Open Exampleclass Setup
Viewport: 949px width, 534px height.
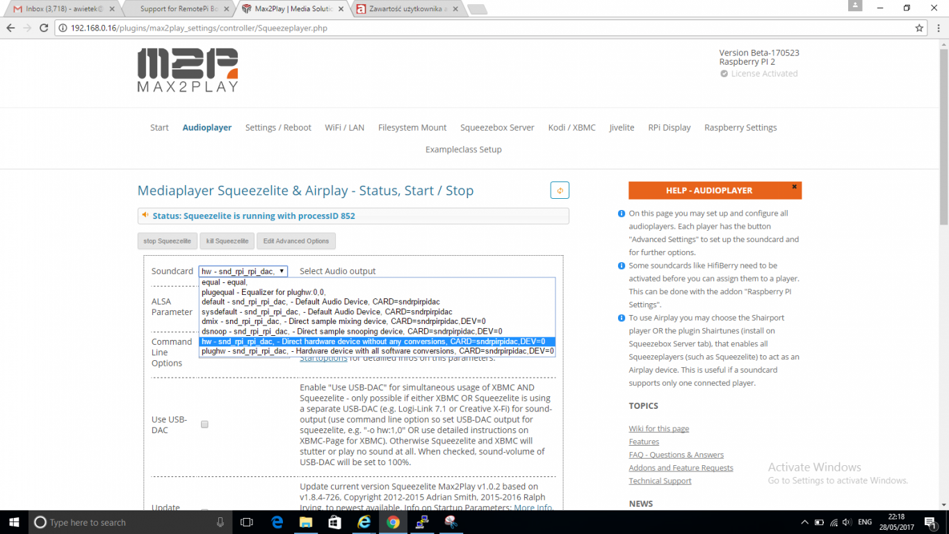pyautogui.click(x=463, y=149)
